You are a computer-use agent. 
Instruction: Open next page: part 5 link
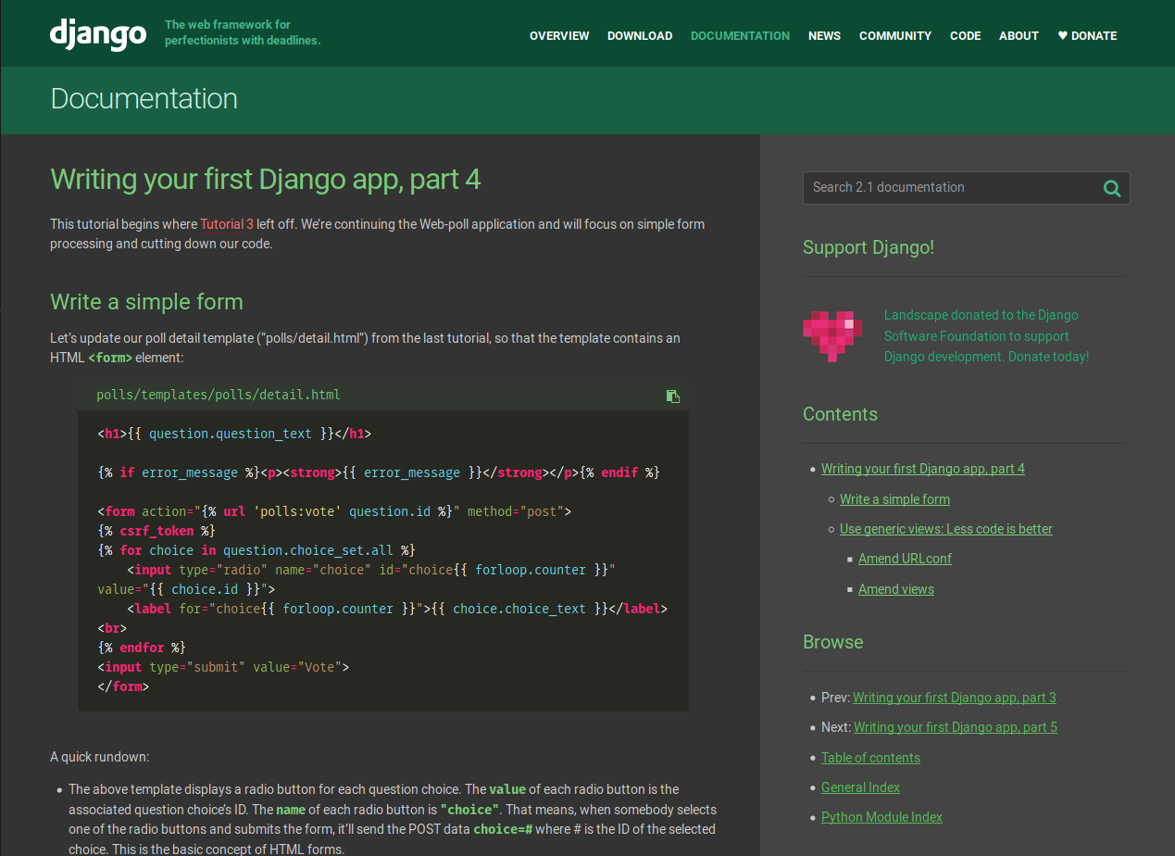(x=956, y=727)
